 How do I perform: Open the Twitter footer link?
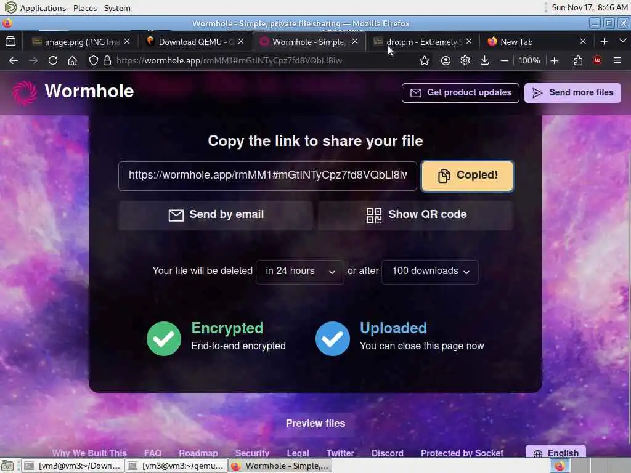(x=340, y=453)
